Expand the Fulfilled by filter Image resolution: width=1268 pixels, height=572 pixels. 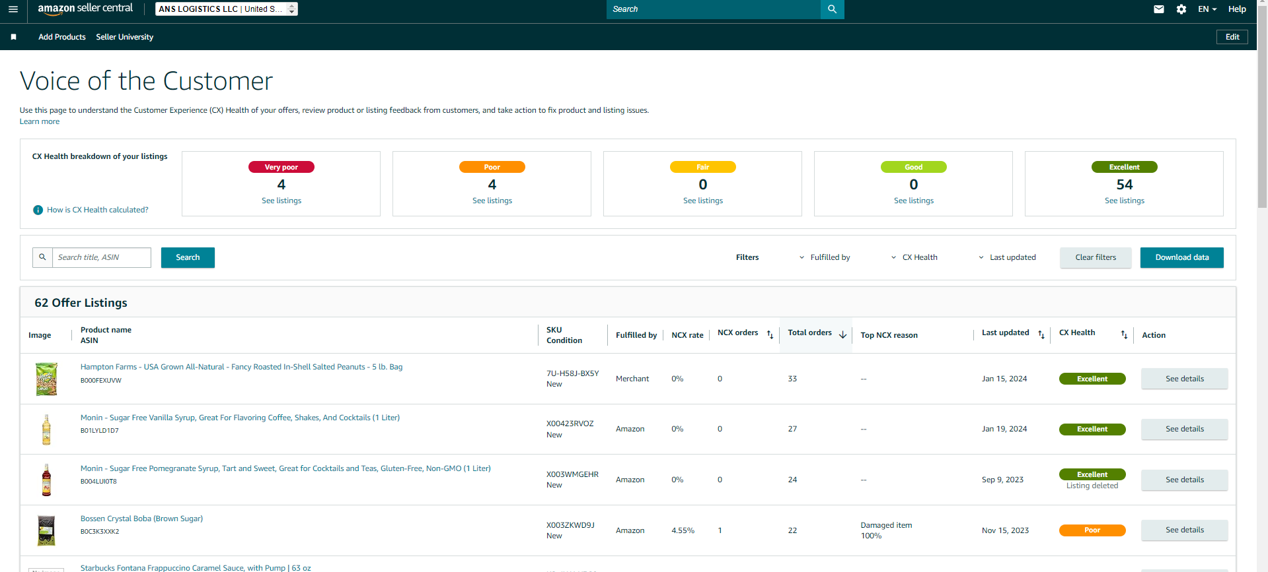pos(825,257)
